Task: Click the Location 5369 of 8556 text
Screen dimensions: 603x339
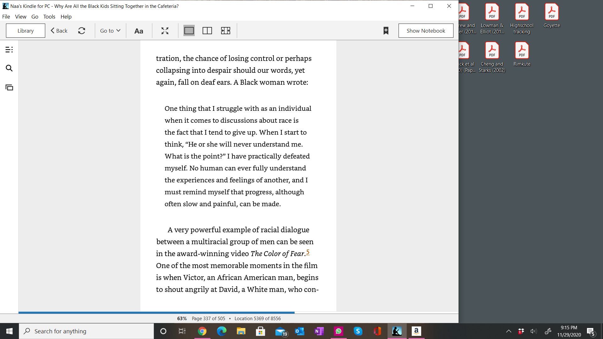Action: (258, 319)
